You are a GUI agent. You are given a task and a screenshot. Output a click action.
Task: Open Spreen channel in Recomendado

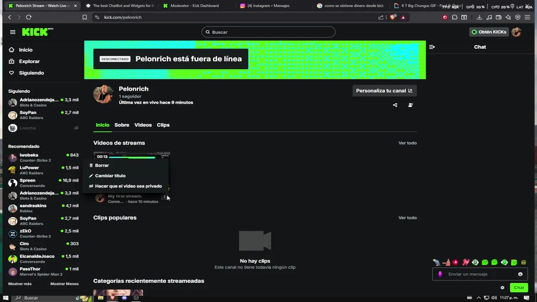[x=43, y=183]
